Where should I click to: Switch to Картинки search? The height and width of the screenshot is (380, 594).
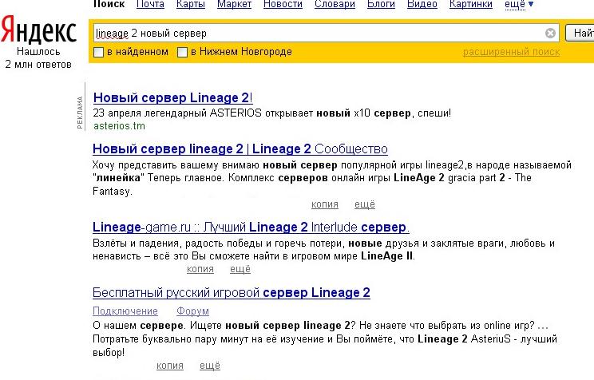click(471, 4)
